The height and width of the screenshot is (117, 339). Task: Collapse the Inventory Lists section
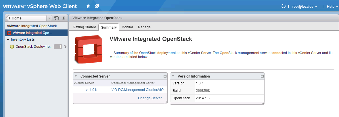pos(8,39)
